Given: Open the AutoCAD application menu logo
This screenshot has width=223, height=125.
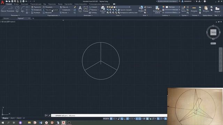Looking at the screenshot, I should point(2,2).
